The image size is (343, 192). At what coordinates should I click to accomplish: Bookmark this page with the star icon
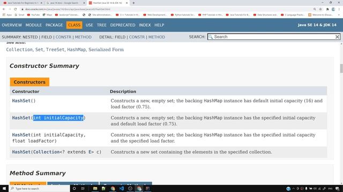click(320, 9)
